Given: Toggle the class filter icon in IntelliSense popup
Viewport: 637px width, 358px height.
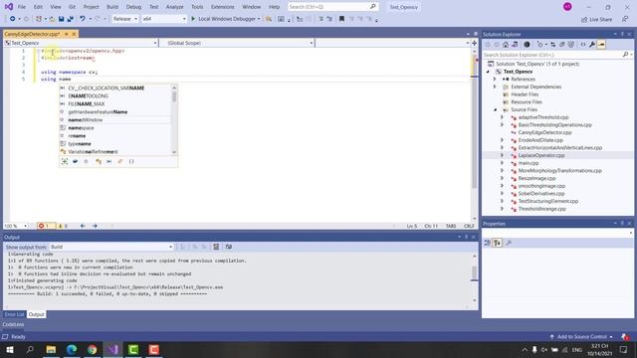Looking at the screenshot, I should pos(99,161).
